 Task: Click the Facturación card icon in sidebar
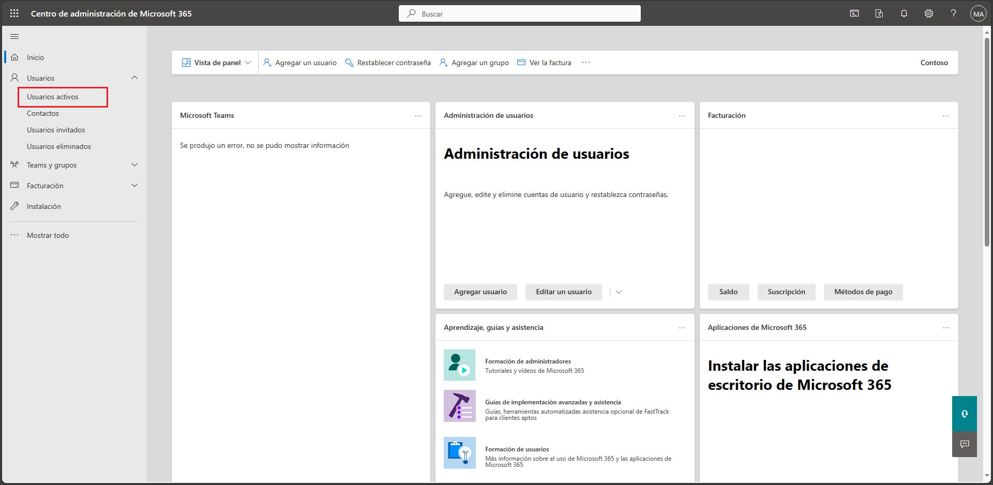15,185
